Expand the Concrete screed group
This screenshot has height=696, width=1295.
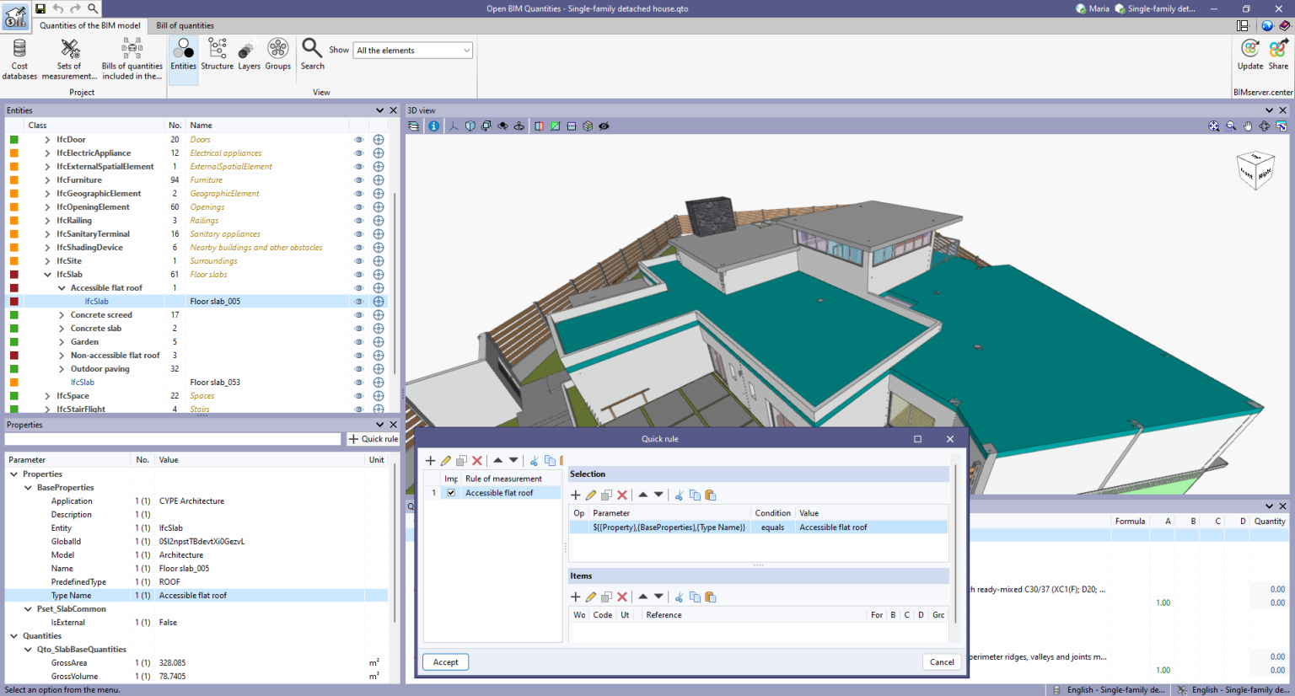(x=60, y=314)
